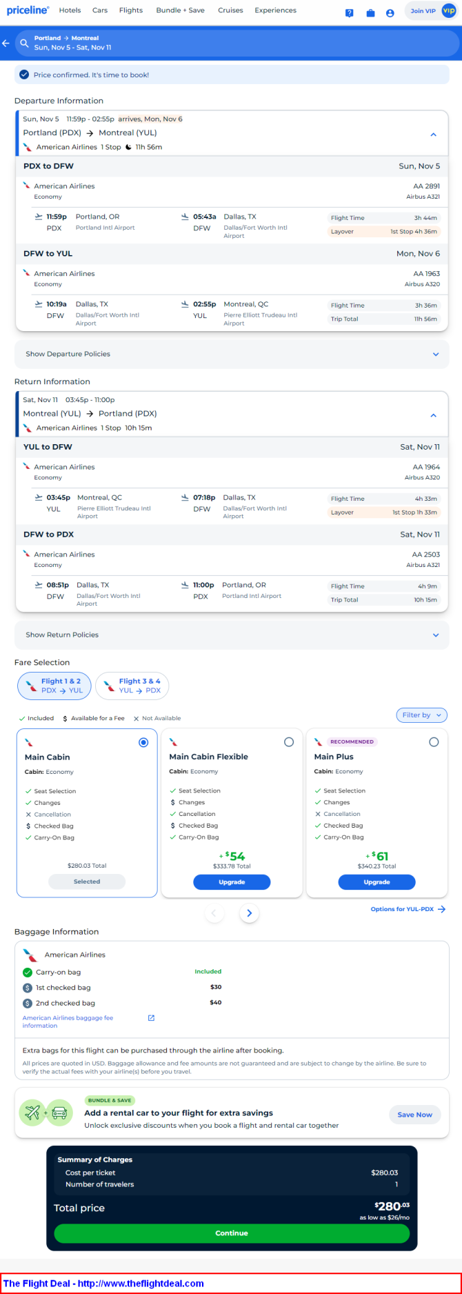Click the takeoff icon beside 10:19a
The height and width of the screenshot is (1294, 462).
click(x=39, y=304)
